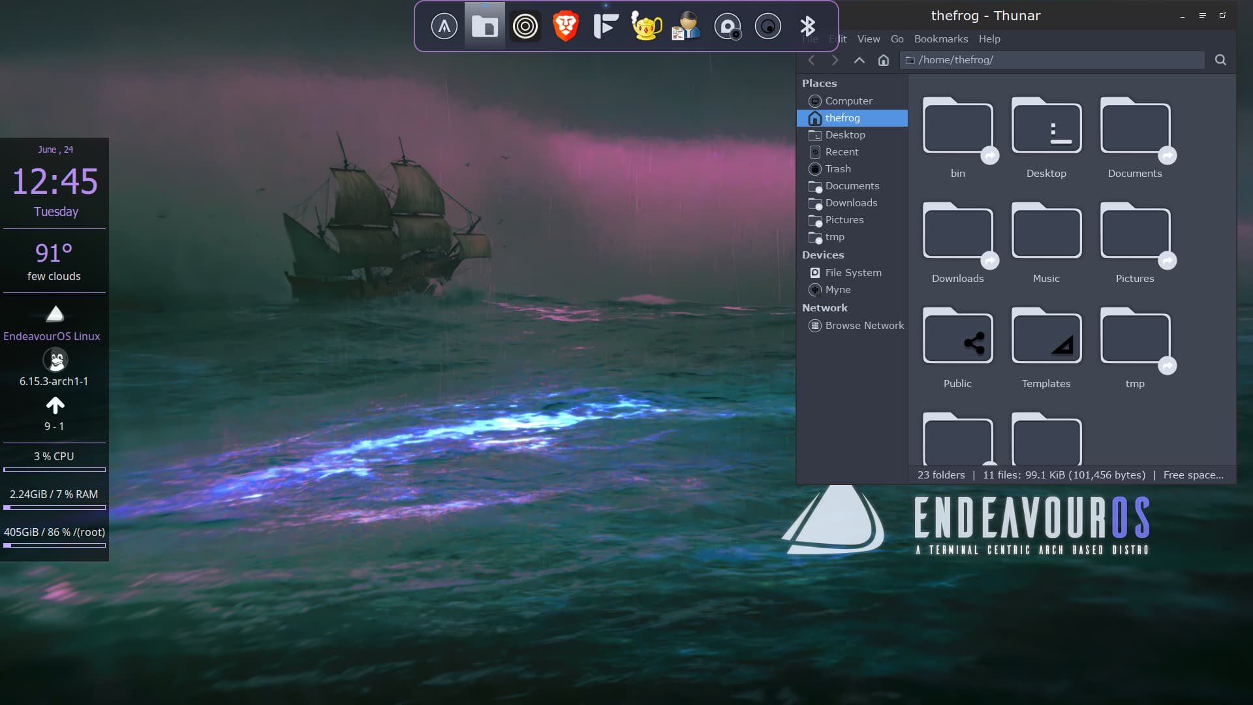Go to home folder via toolbar icon
The width and height of the screenshot is (1253, 705).
click(884, 60)
